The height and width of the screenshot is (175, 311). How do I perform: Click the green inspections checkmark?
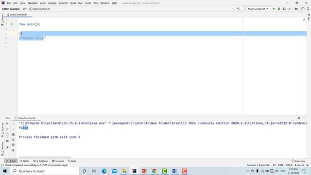[x=304, y=19]
